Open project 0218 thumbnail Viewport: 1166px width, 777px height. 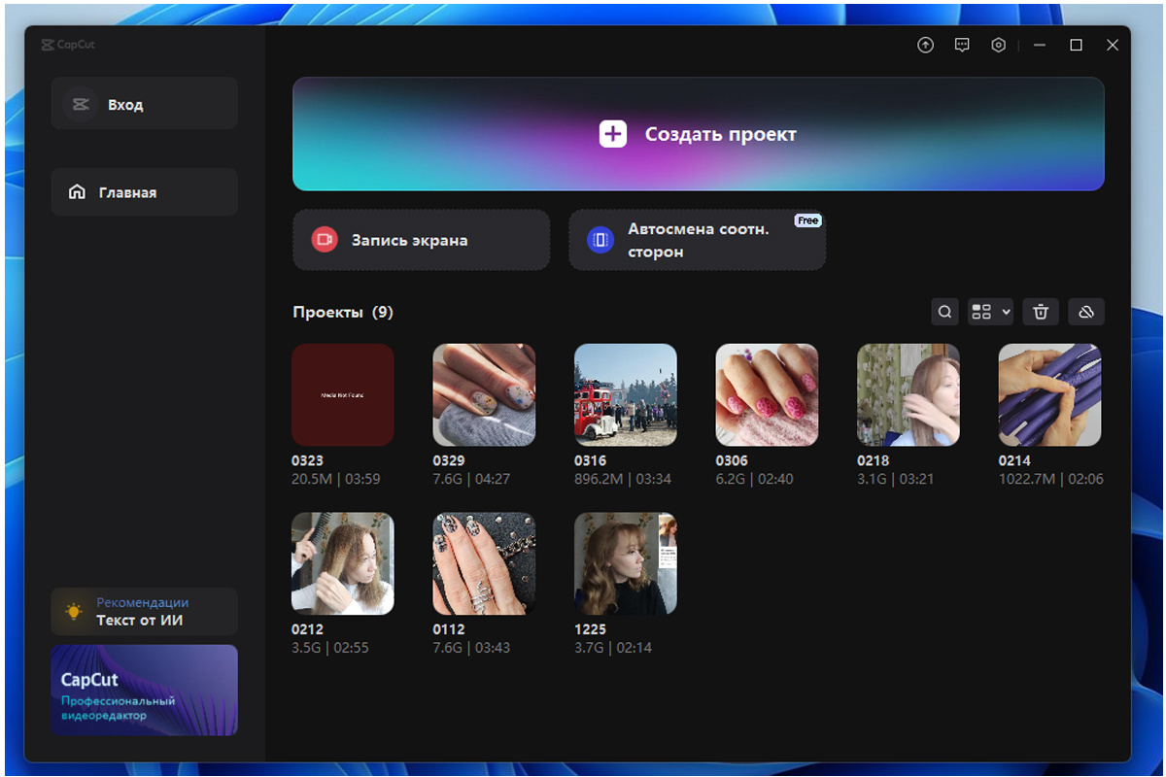pyautogui.click(x=909, y=394)
